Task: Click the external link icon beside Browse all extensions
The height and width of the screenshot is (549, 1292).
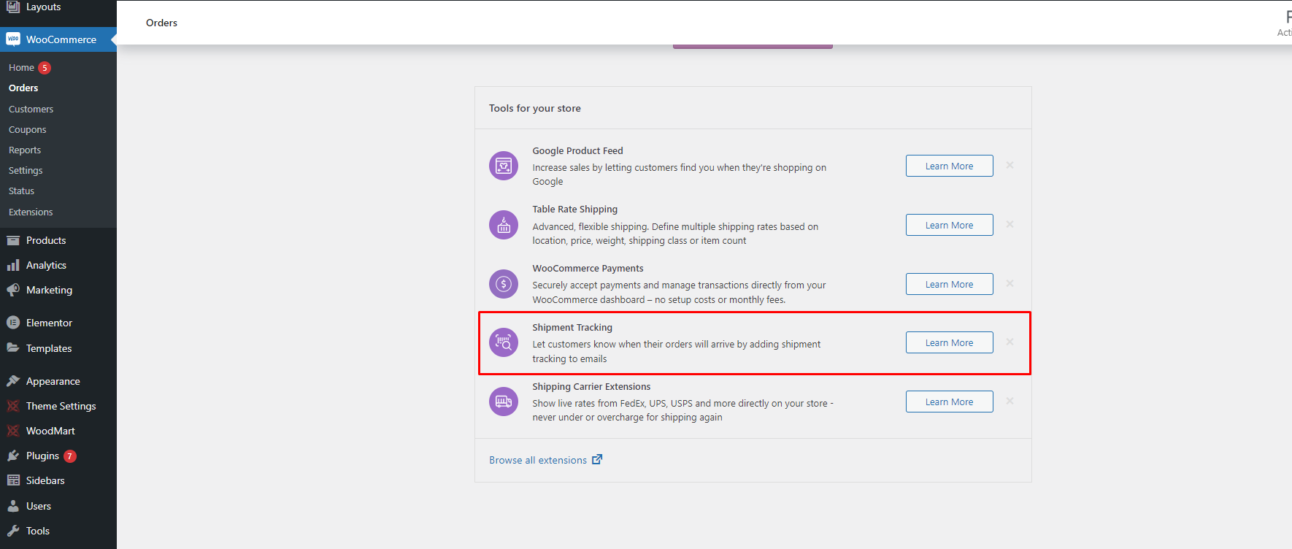Action: tap(597, 459)
